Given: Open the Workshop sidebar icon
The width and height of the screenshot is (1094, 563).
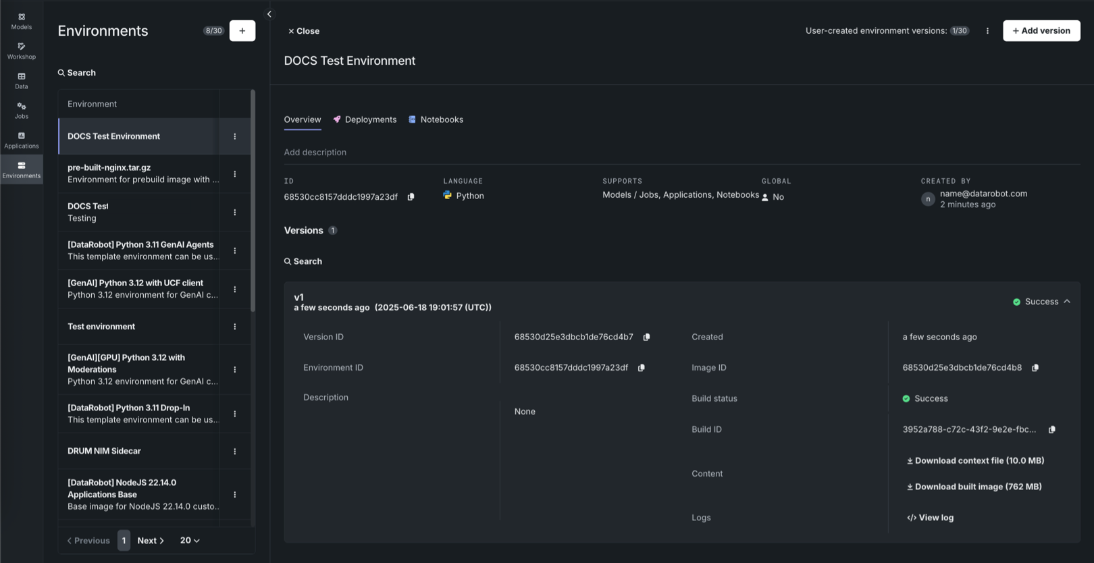Looking at the screenshot, I should click(22, 51).
